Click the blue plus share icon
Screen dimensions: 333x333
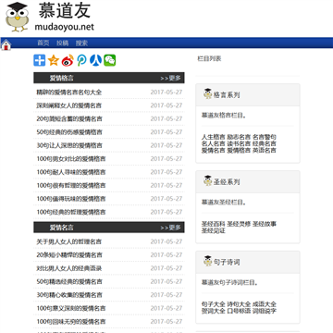click(40, 60)
